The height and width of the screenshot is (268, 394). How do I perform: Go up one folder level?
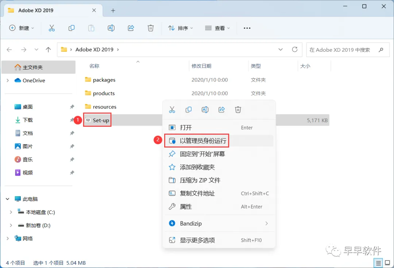pos(48,50)
